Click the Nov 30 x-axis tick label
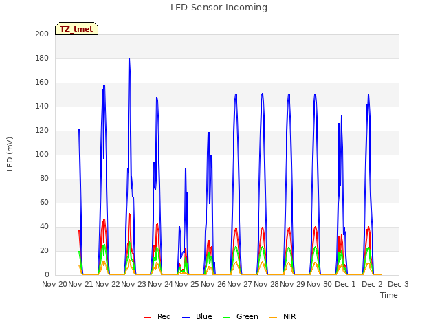The height and width of the screenshot is (330, 440). coord(319,284)
